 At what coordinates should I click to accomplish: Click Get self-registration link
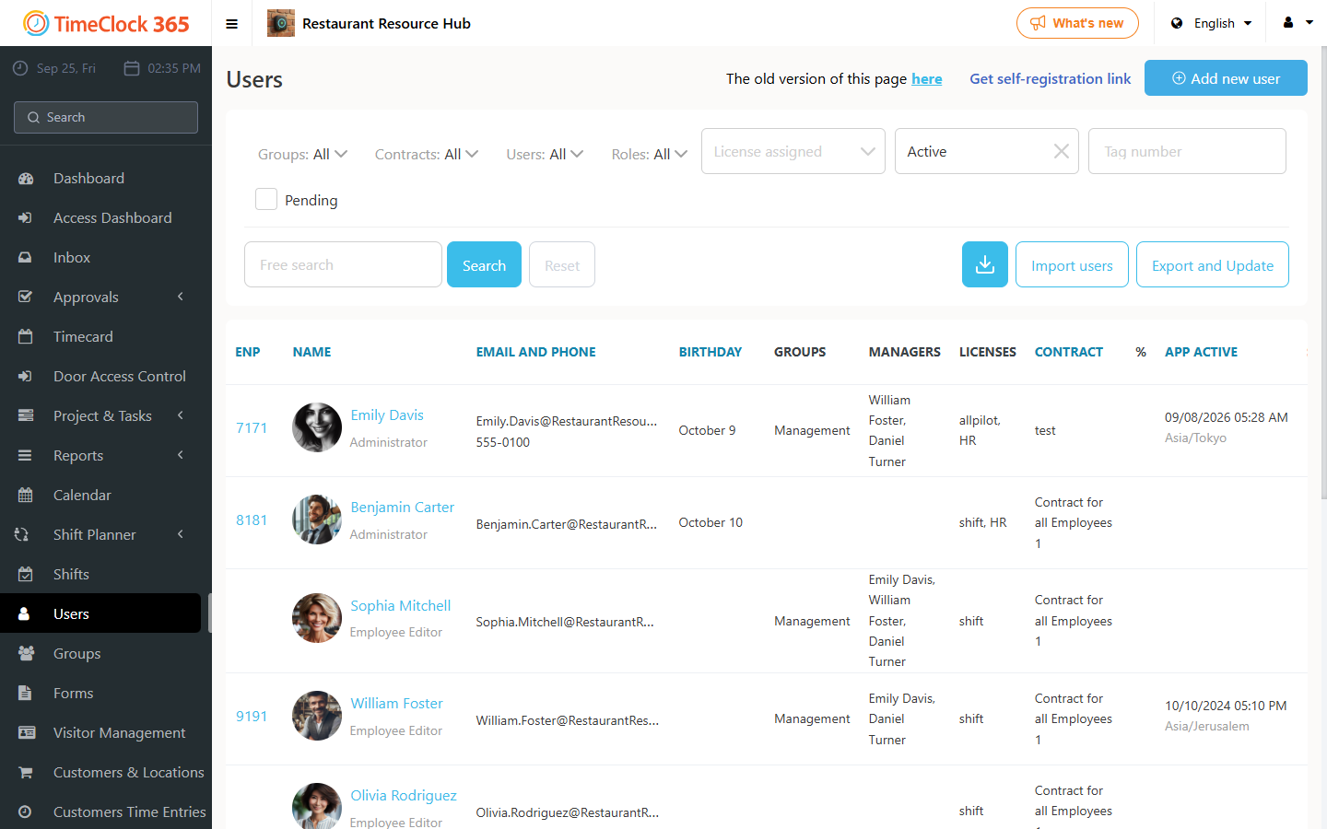click(1050, 79)
